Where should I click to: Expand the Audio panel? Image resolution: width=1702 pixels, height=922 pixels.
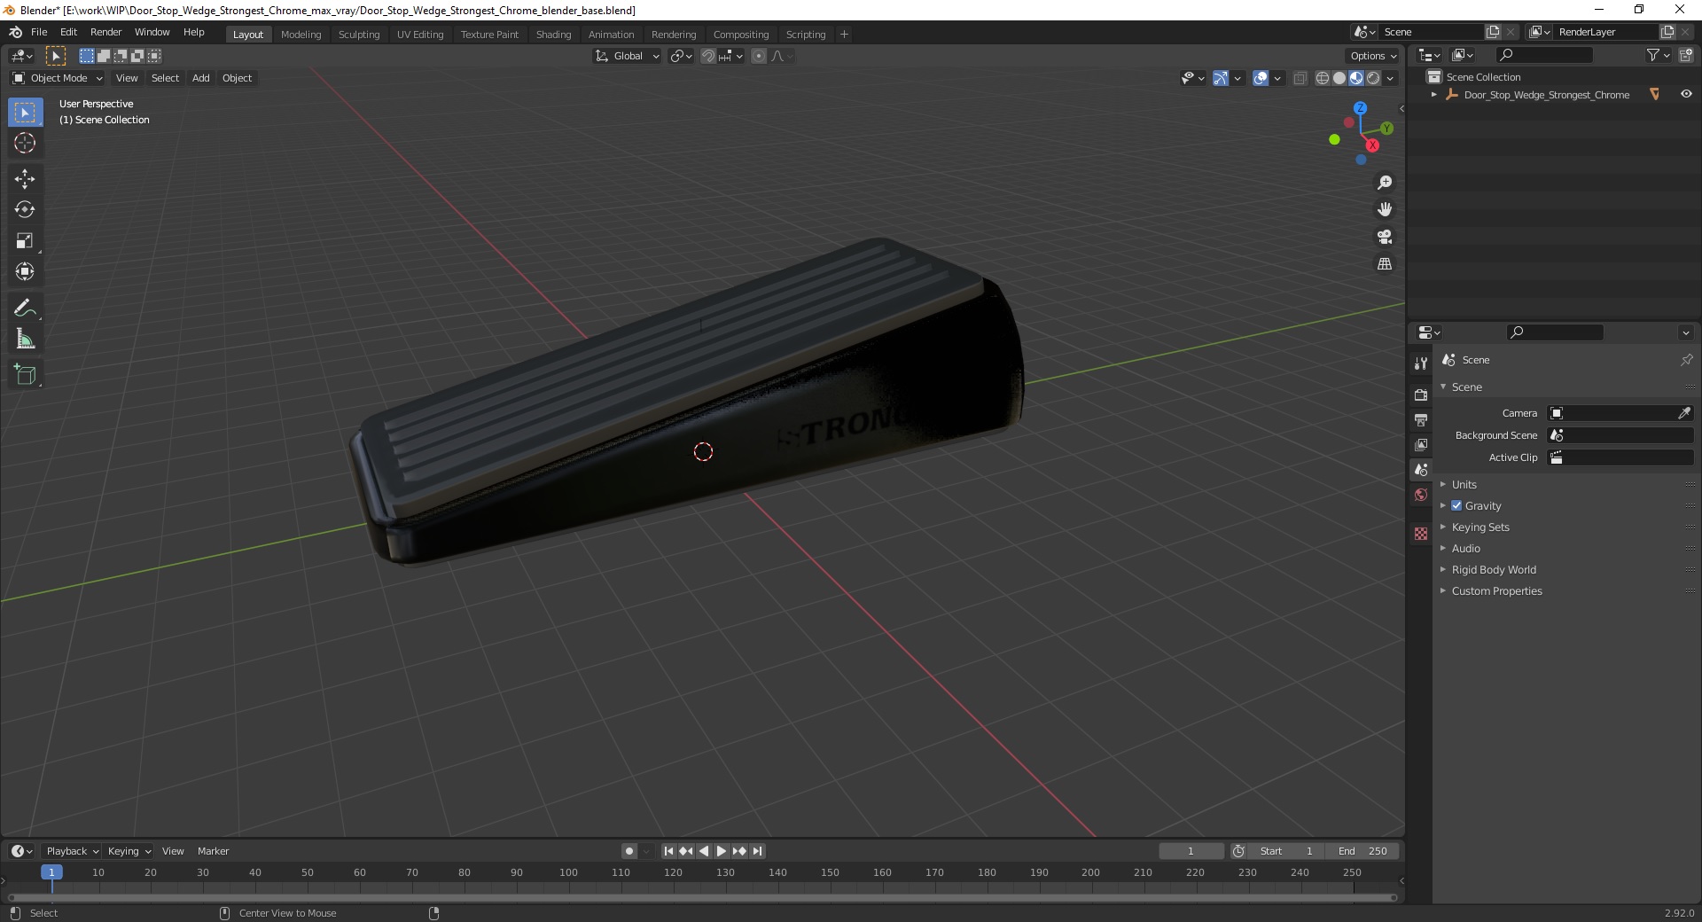(1466, 548)
